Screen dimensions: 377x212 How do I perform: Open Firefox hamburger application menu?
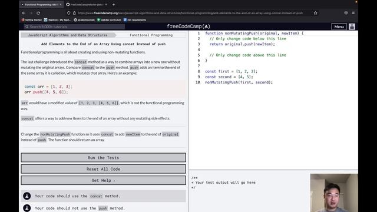(x=353, y=13)
